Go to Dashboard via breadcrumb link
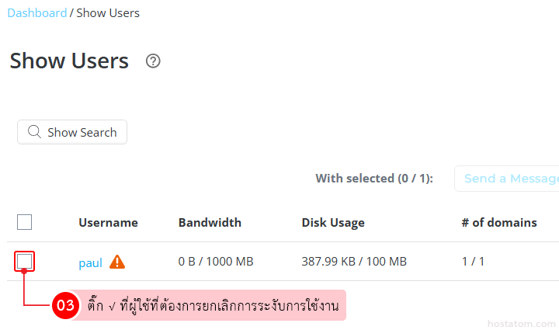 (36, 13)
